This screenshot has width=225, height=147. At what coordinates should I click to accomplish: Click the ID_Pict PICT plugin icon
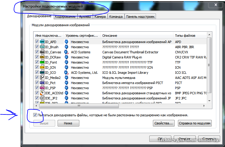click(42, 83)
